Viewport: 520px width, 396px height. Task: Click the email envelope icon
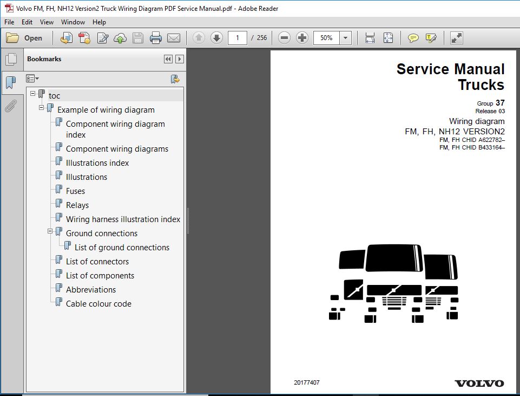pos(174,38)
